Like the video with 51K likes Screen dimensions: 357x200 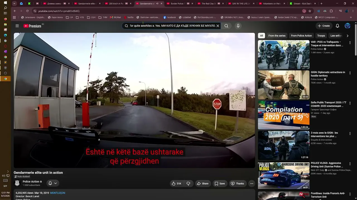[177, 184]
